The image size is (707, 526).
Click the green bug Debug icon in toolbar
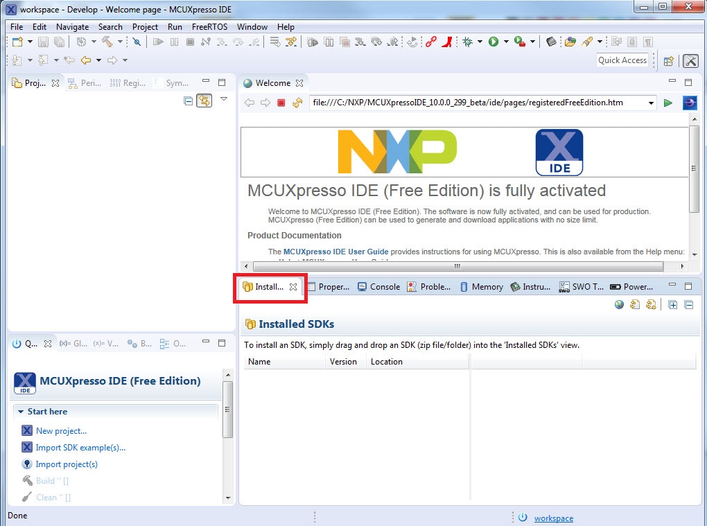click(469, 42)
